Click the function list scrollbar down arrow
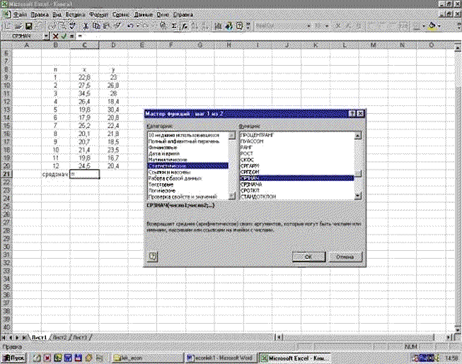The height and width of the screenshot is (364, 462). 359,194
